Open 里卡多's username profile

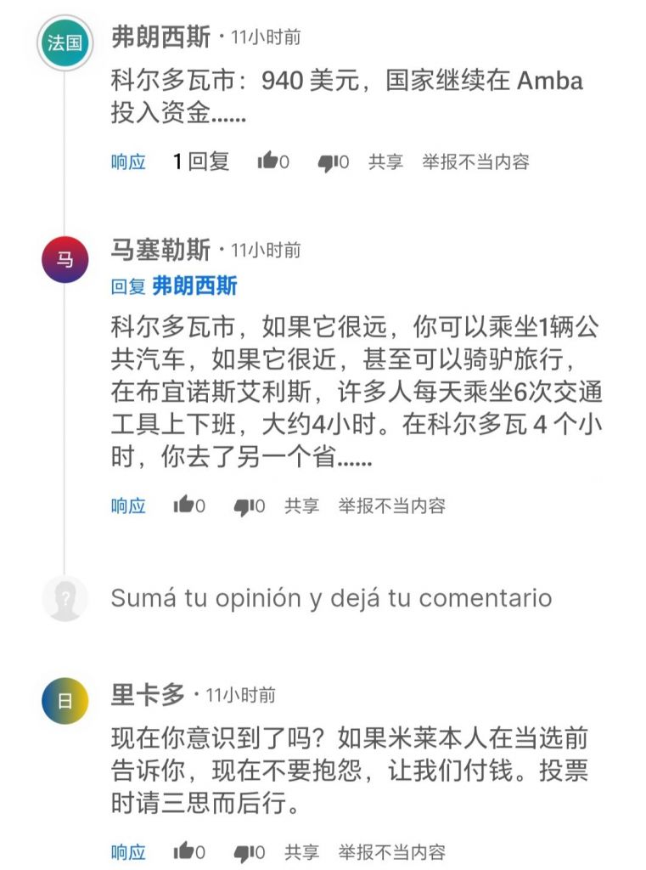point(148,695)
